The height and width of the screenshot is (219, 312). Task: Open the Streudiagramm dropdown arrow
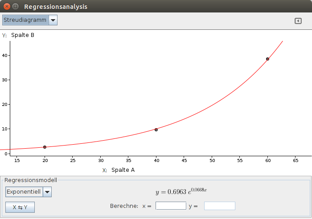(x=53, y=20)
